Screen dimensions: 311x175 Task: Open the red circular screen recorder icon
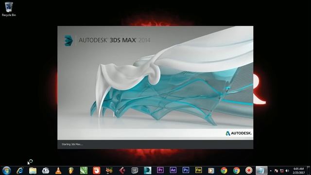(x=249, y=171)
